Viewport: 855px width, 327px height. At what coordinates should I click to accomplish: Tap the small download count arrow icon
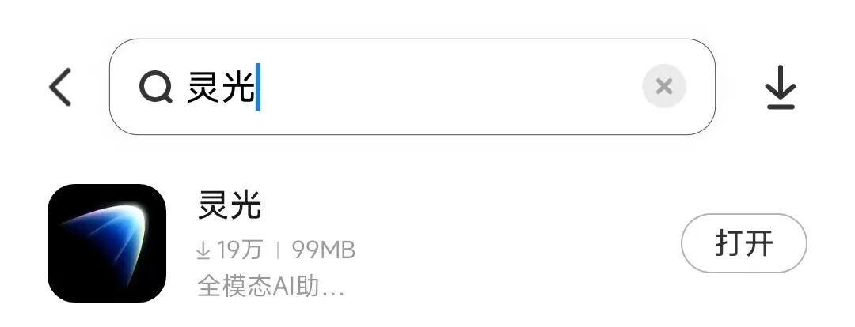[203, 250]
